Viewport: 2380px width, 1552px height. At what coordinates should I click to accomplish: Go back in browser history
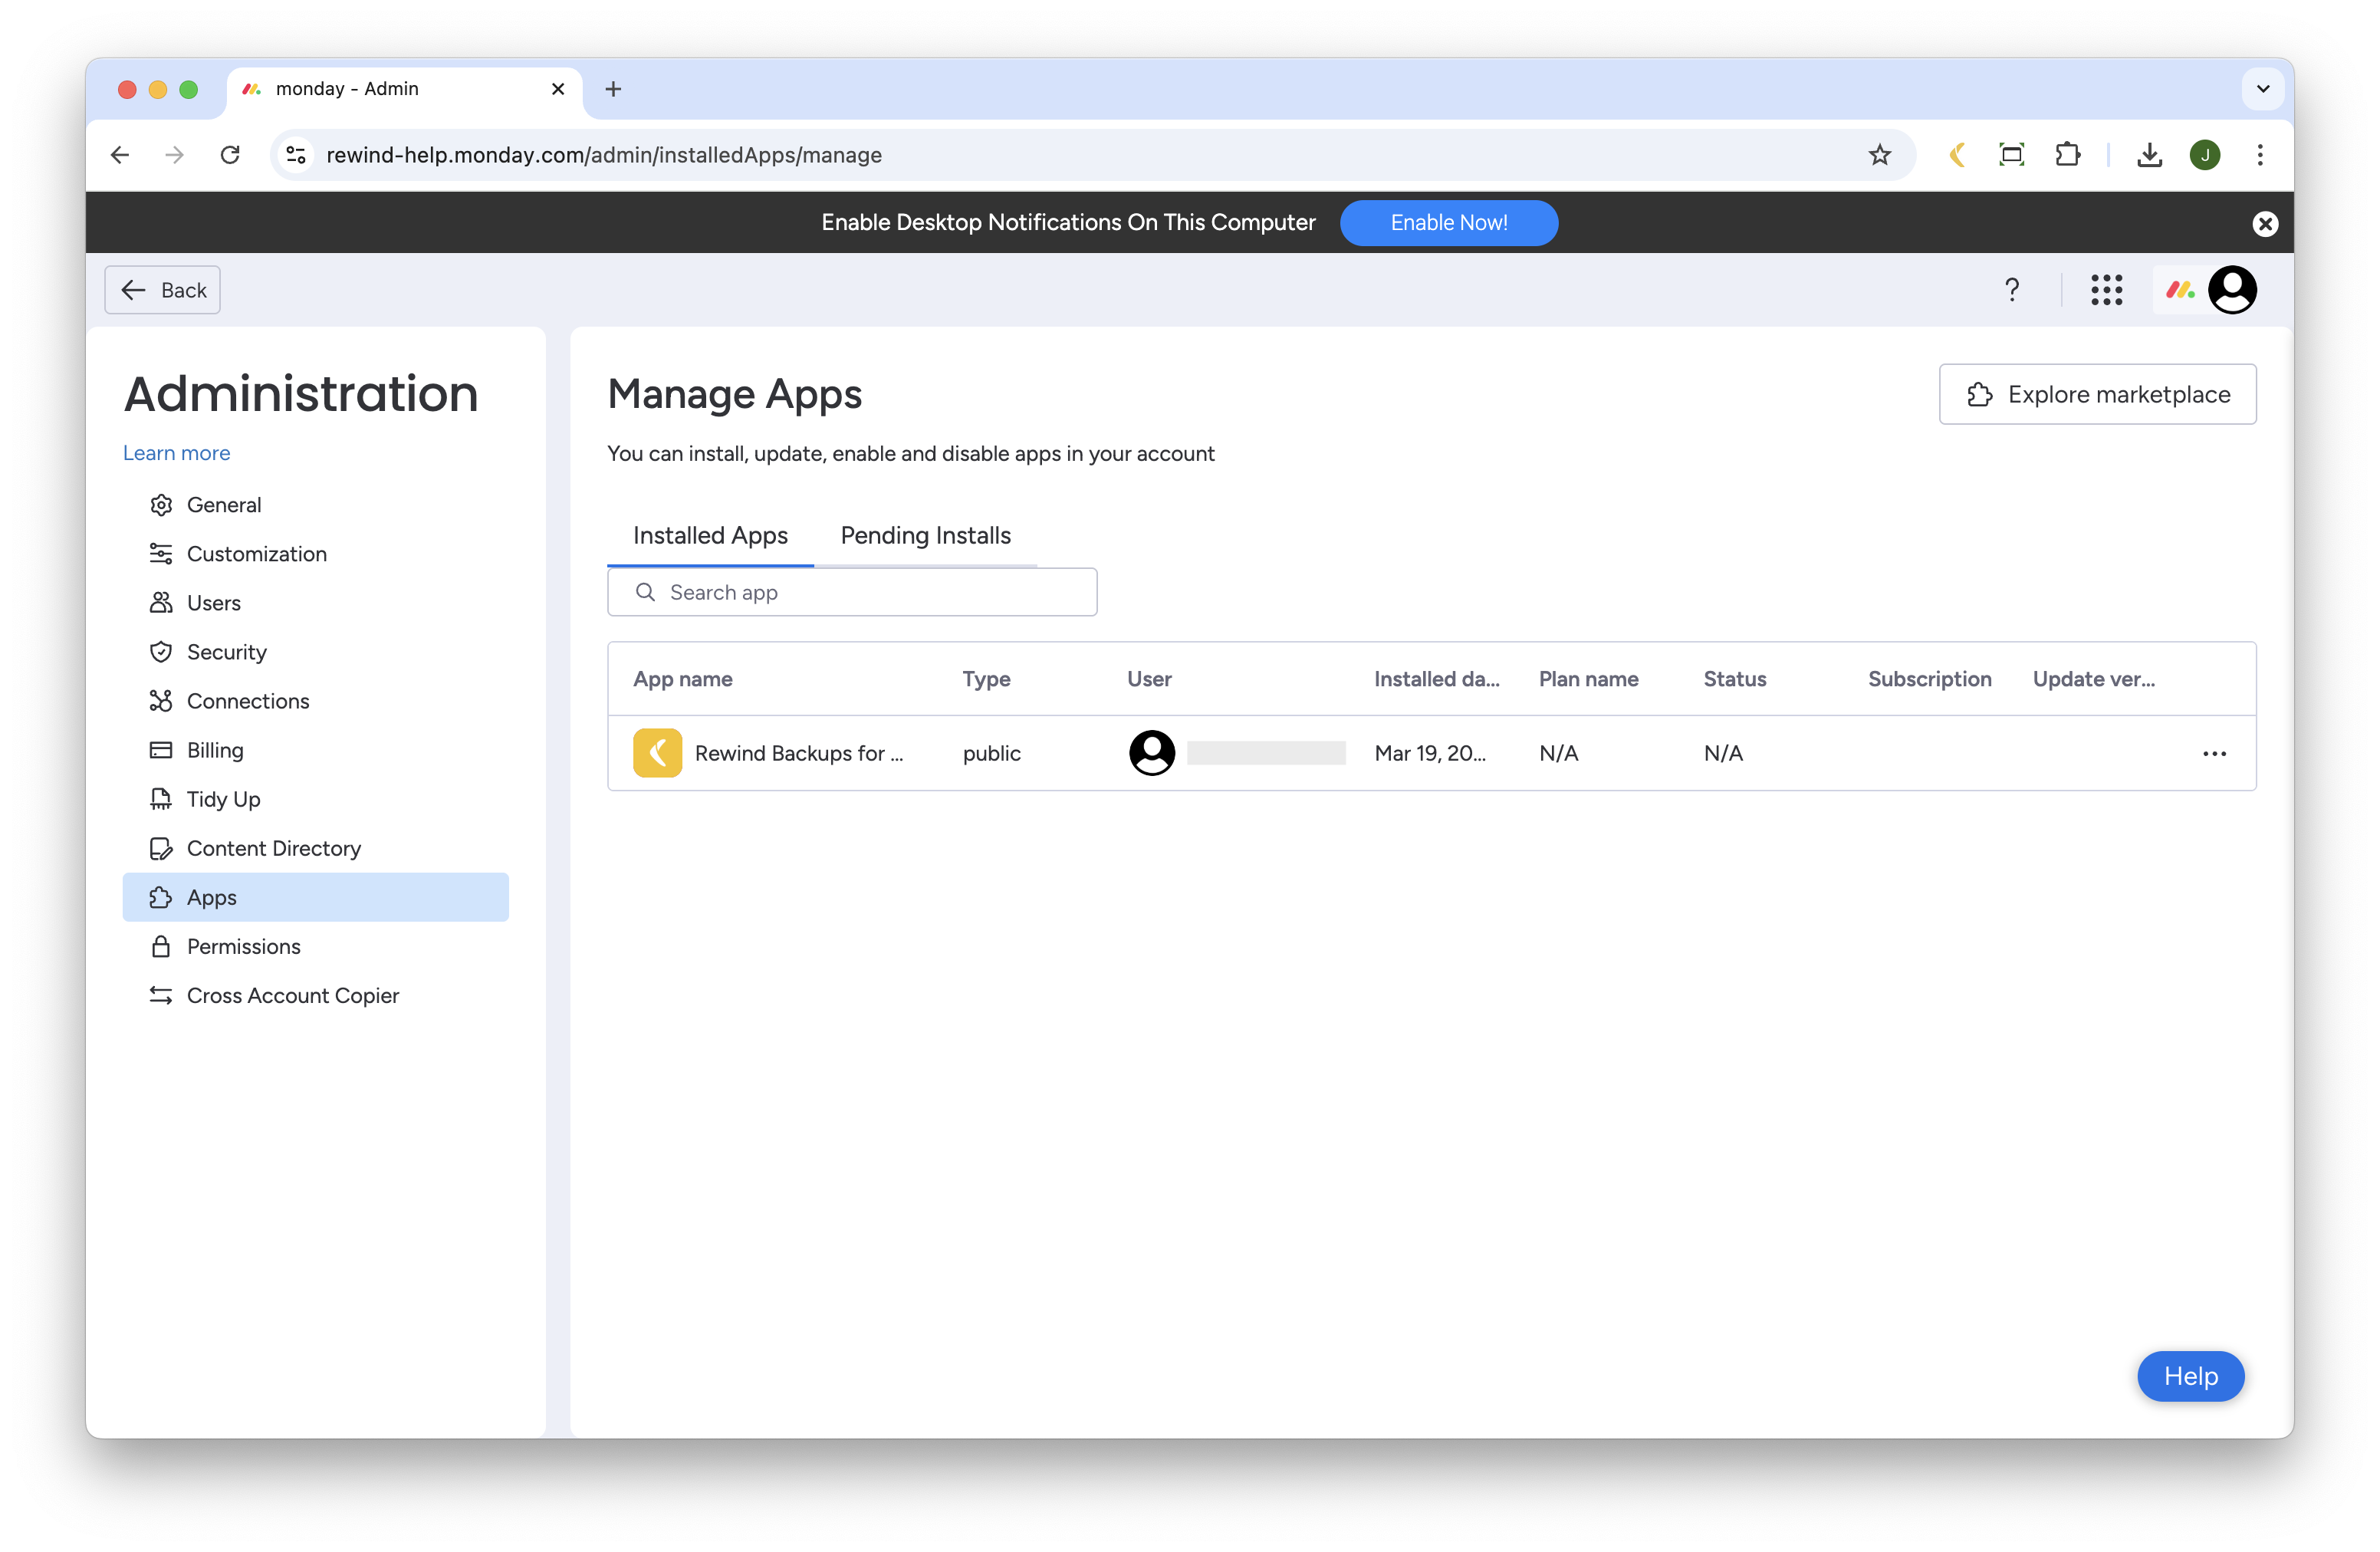(120, 155)
